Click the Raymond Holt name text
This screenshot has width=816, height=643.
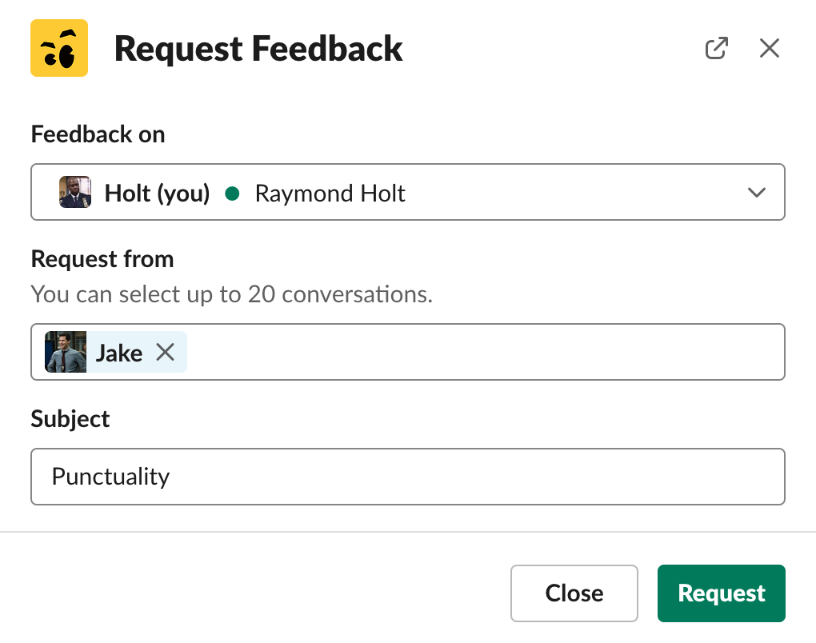[330, 194]
